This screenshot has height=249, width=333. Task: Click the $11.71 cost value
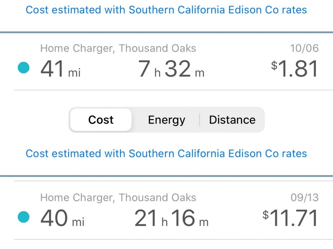coord(290,218)
